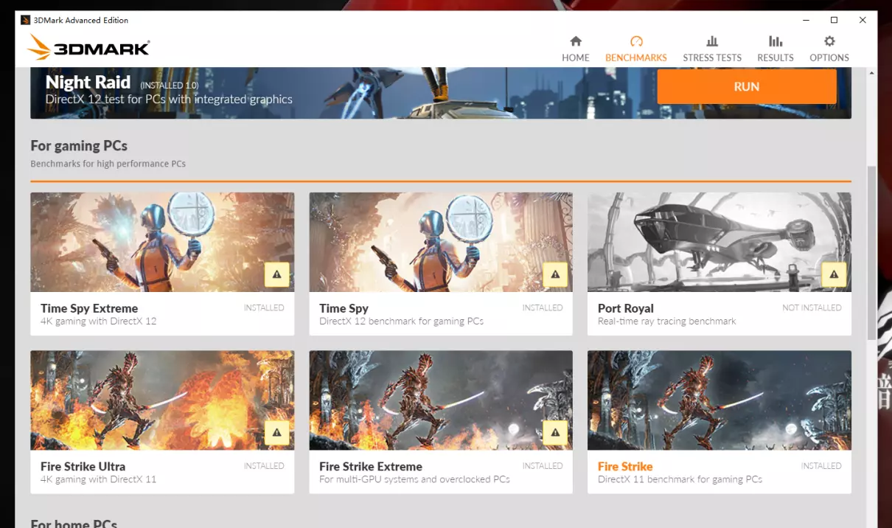Click the Stress Tests bar chart icon
This screenshot has width=892, height=528.
click(x=712, y=41)
